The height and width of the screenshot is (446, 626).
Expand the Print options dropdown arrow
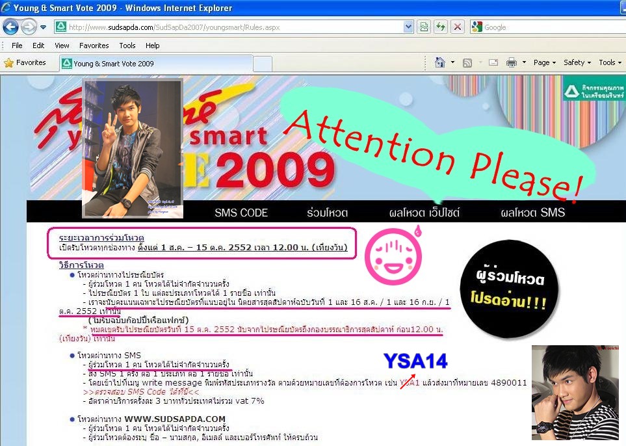(524, 62)
